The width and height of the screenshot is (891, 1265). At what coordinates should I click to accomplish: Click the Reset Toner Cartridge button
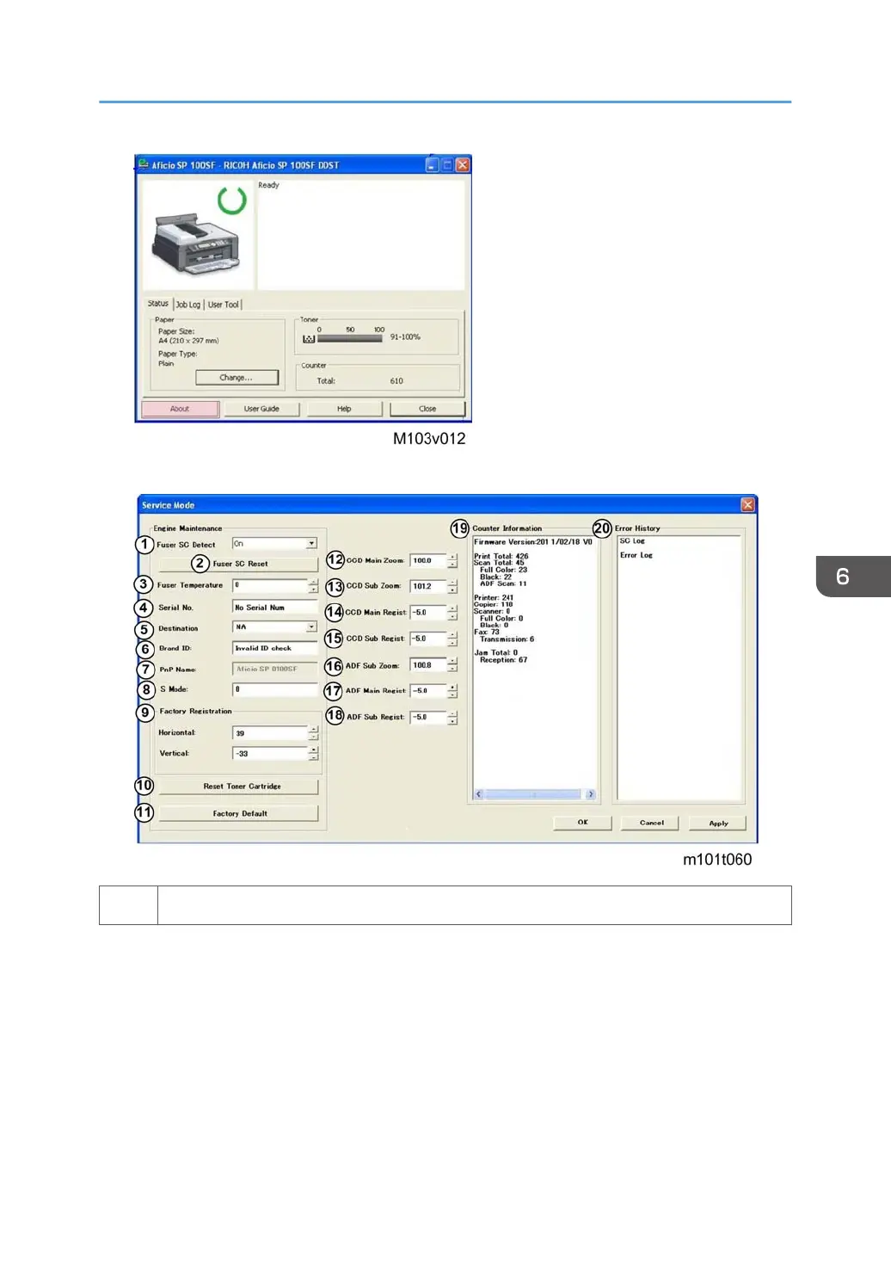click(239, 787)
